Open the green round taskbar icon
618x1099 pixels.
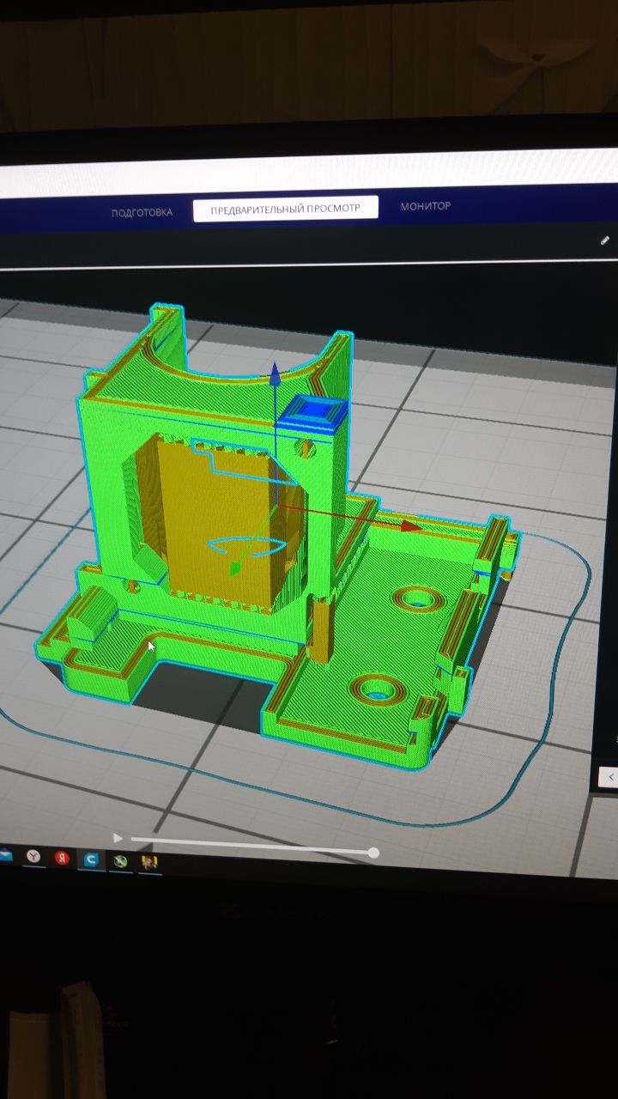[120, 860]
